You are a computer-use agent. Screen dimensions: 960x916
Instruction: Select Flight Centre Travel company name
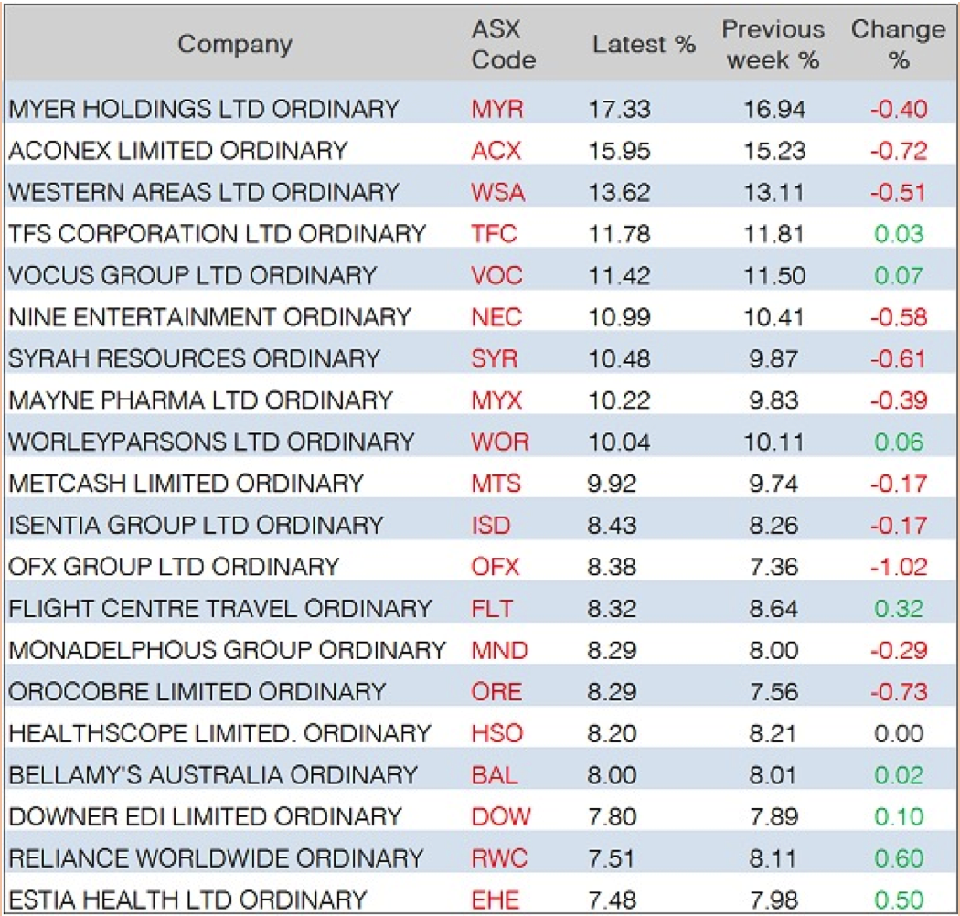[x=219, y=609]
